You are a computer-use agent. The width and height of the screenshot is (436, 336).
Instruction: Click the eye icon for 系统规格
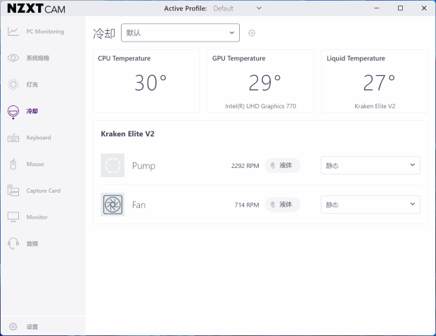coord(13,58)
